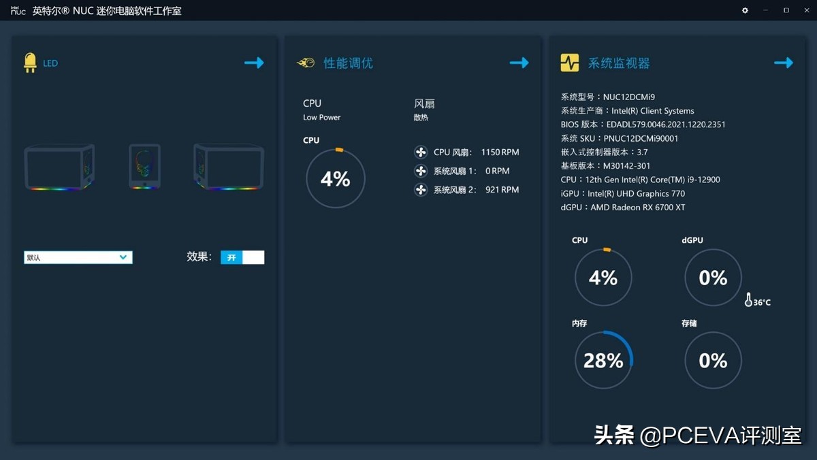The height and width of the screenshot is (460, 817).
Task: Click the 系统风扇 1 fan icon
Action: [x=421, y=171]
